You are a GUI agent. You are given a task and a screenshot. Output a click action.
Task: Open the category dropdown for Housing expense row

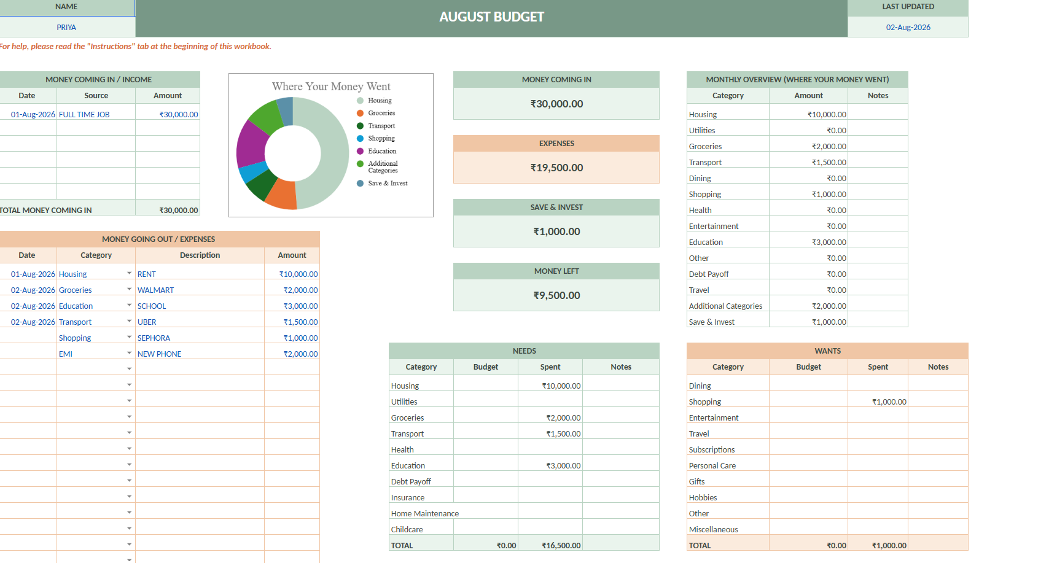pos(129,273)
